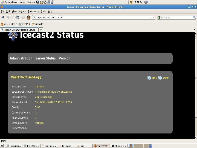This screenshot has height=148, width=197.
Task: Click the trash icon in bottom panel
Action: [150, 146]
